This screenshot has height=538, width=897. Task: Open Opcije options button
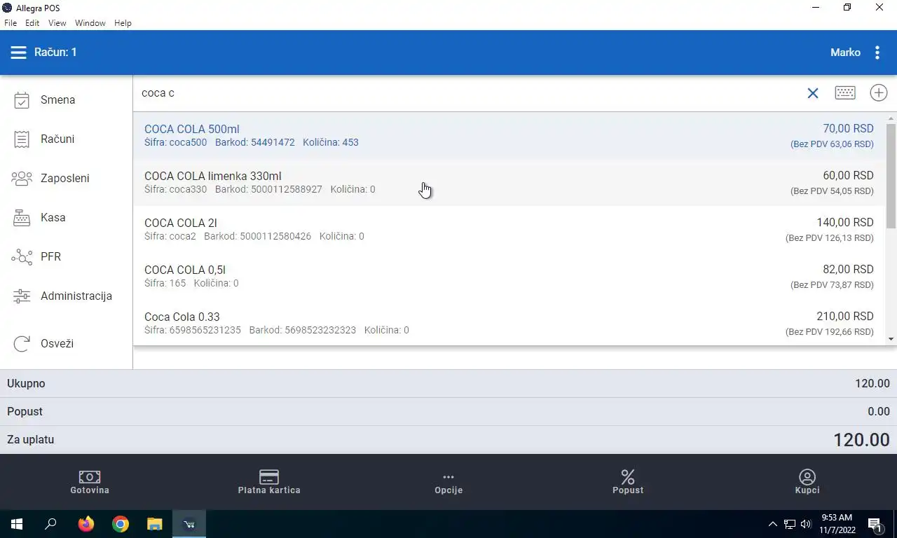tap(448, 482)
